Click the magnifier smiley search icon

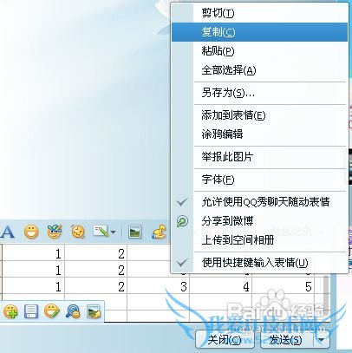point(73,311)
